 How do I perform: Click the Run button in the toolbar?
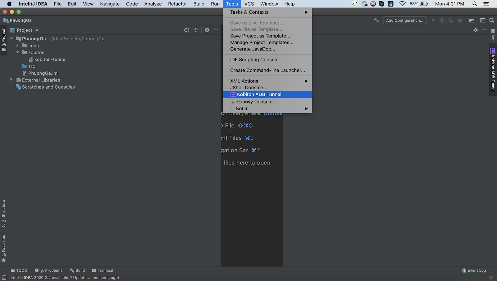(x=433, y=20)
